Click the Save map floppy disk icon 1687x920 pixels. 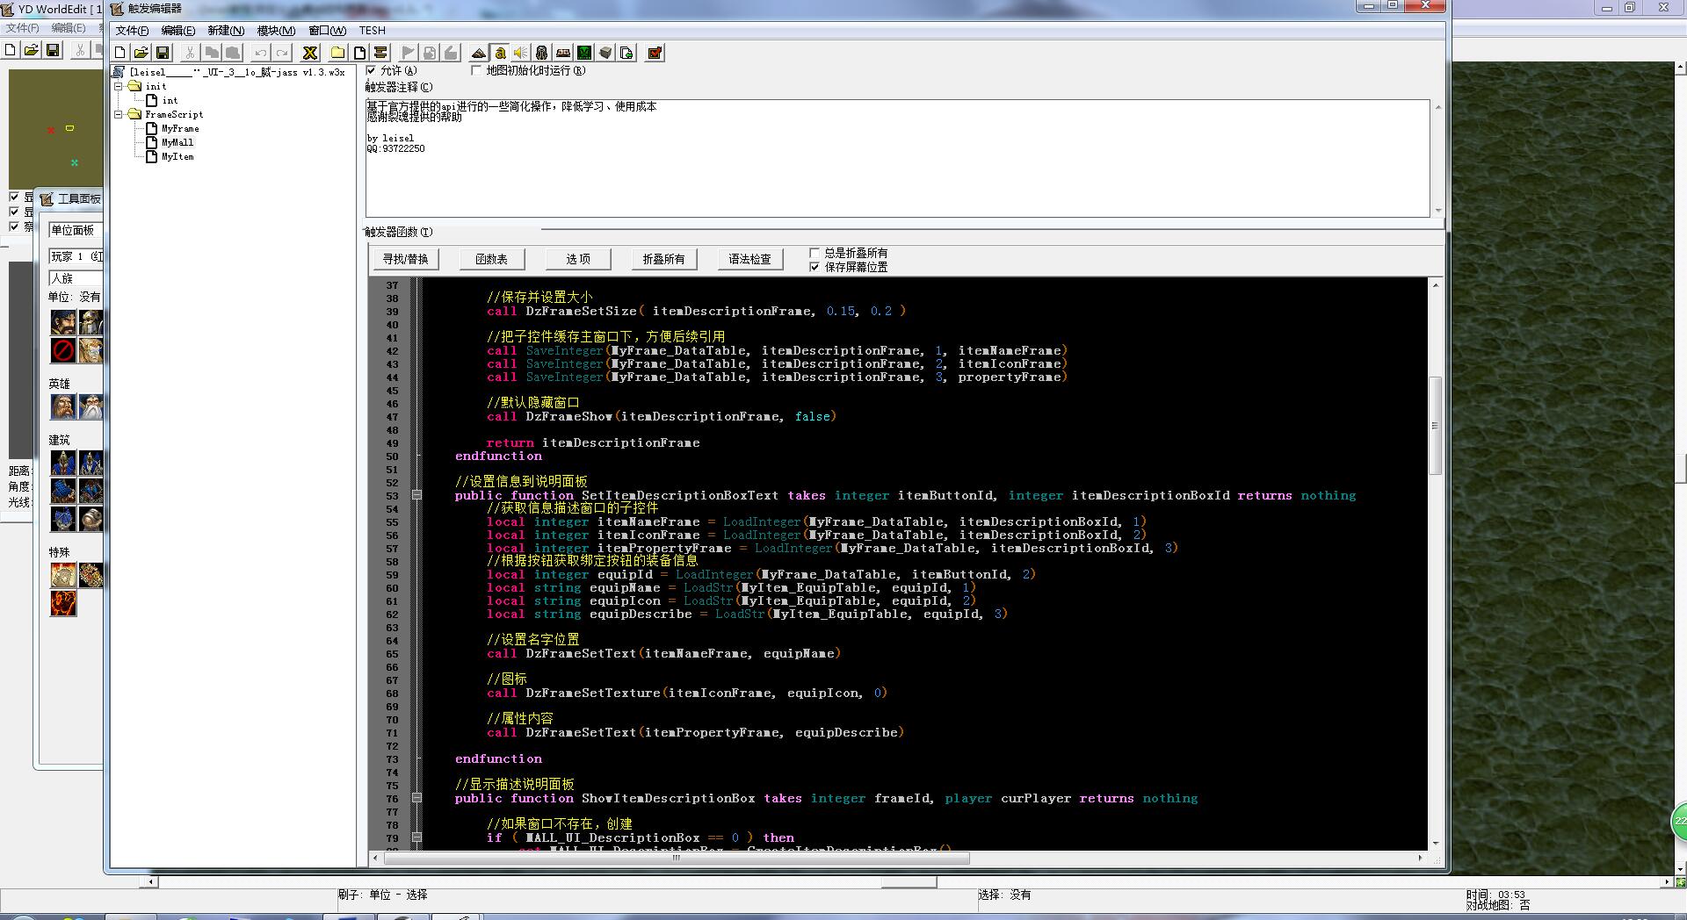pyautogui.click(x=163, y=53)
